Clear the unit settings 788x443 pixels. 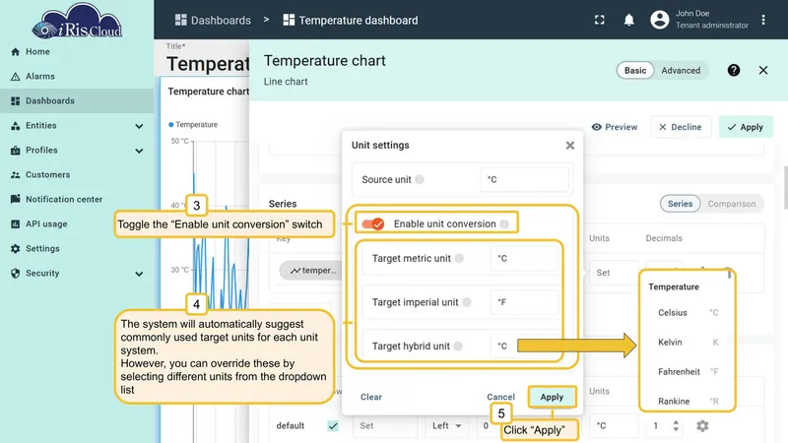(x=371, y=397)
